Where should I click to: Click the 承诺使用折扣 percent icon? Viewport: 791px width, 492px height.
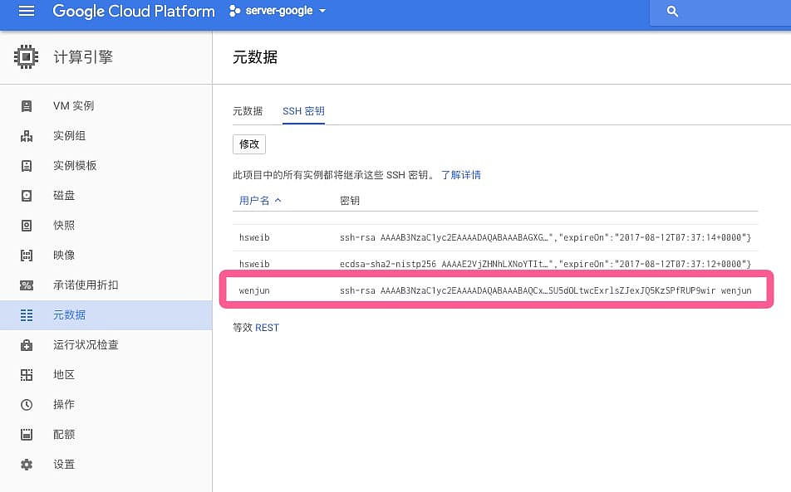27,285
